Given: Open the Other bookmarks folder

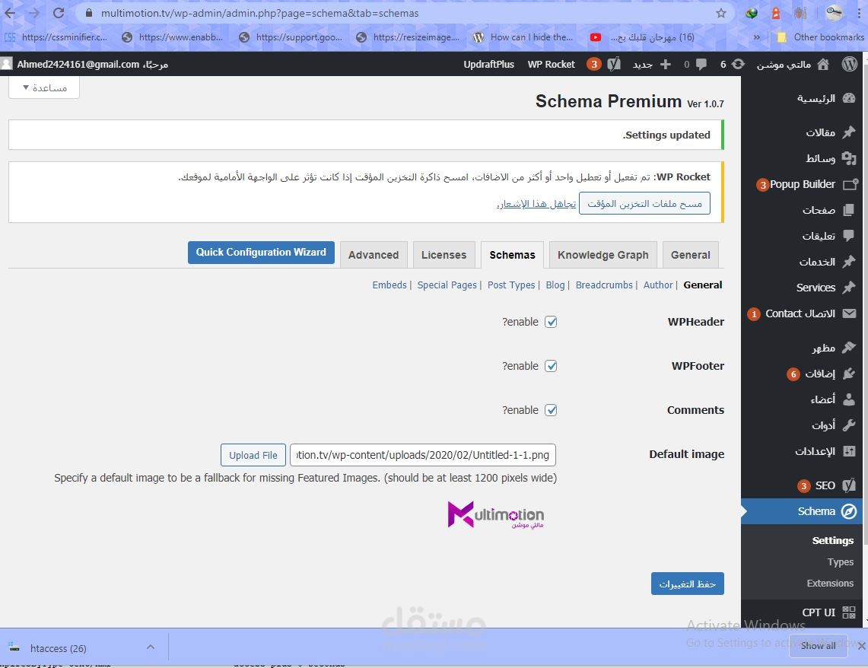Looking at the screenshot, I should [820, 37].
